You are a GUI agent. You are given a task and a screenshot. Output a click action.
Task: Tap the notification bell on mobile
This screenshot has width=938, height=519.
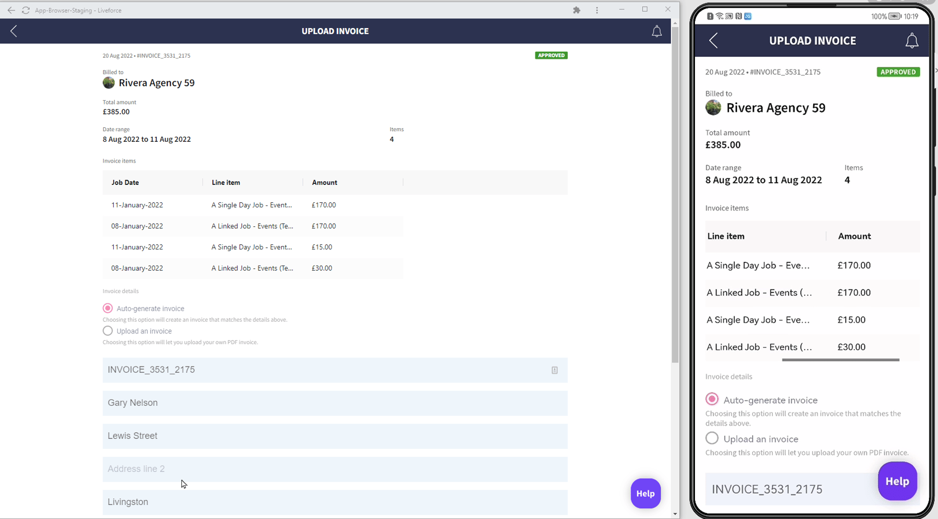912,40
